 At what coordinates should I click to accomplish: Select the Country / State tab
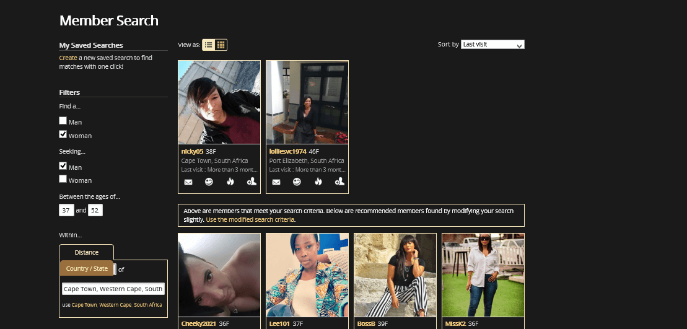87,268
